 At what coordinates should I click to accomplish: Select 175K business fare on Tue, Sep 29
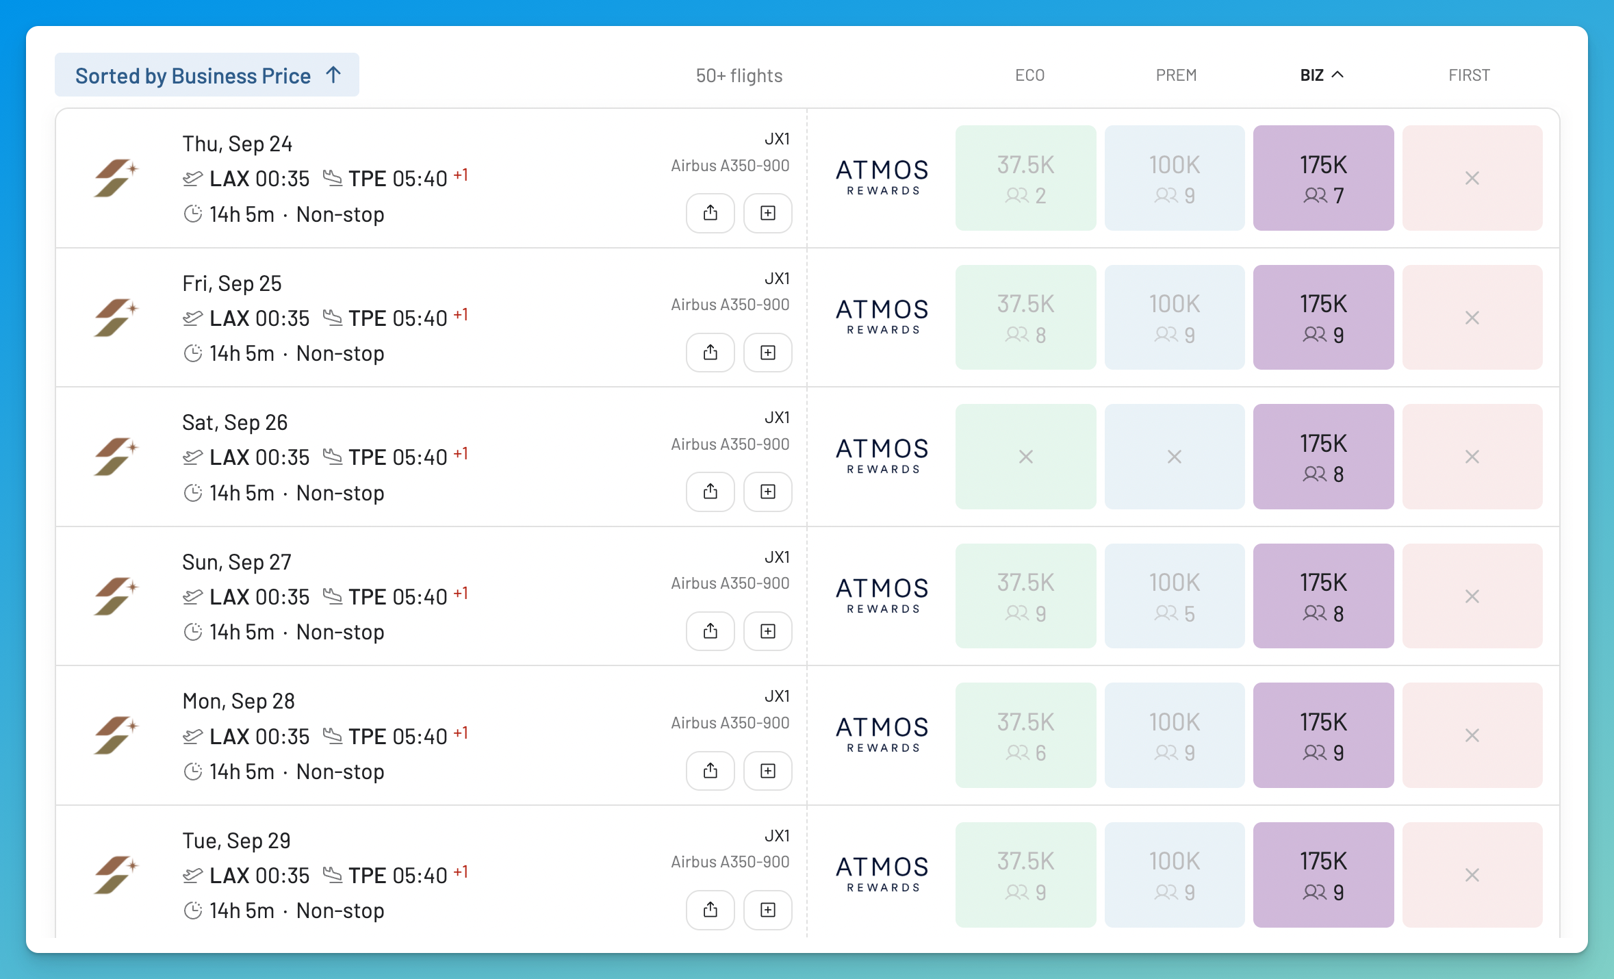pos(1323,875)
